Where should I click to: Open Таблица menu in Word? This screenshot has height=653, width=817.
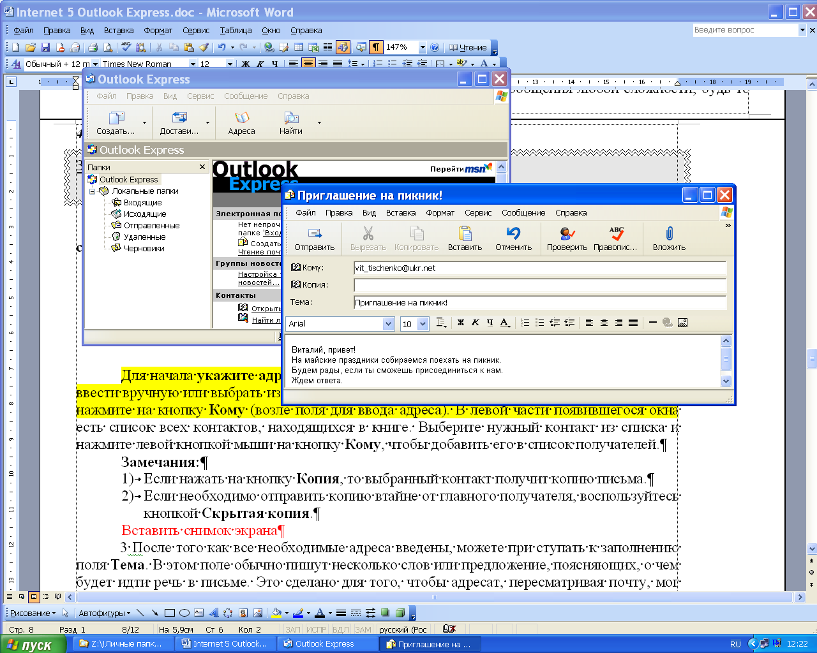coord(236,30)
